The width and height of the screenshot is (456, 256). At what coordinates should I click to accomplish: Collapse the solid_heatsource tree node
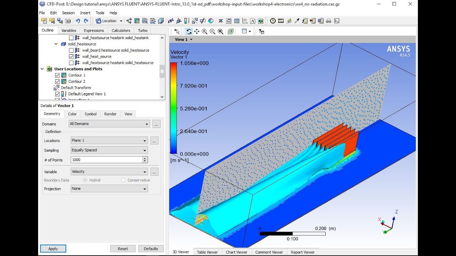pyautogui.click(x=56, y=44)
